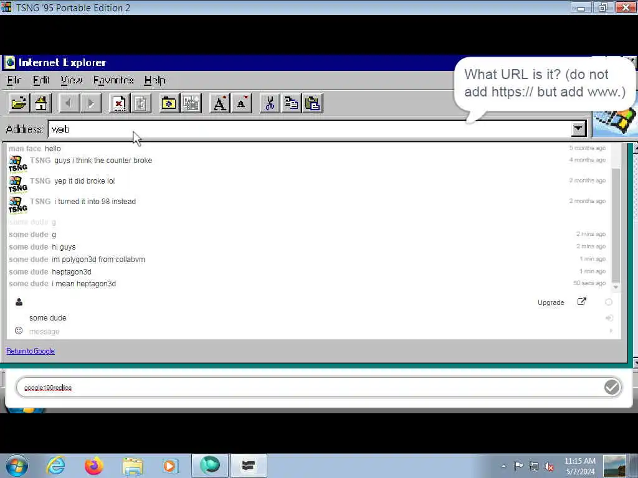Refresh the page using toolbar icon

click(x=141, y=103)
